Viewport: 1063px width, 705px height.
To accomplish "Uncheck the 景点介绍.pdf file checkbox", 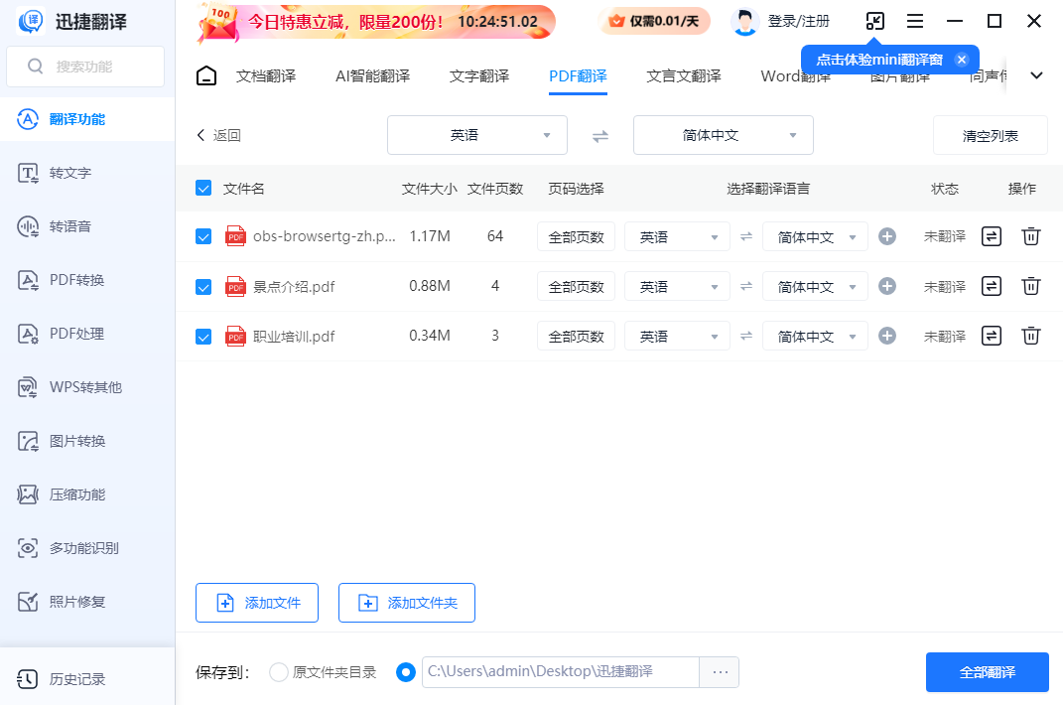I will (x=203, y=287).
